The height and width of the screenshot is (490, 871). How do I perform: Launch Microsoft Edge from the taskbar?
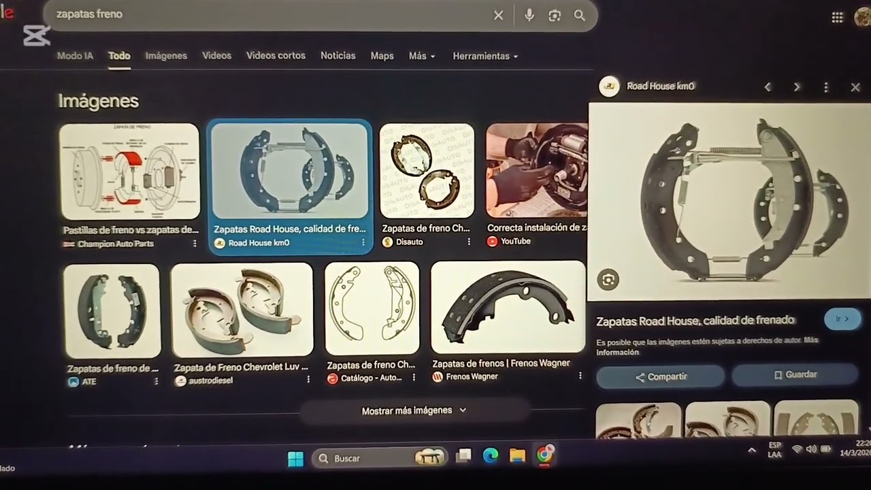[x=491, y=456]
